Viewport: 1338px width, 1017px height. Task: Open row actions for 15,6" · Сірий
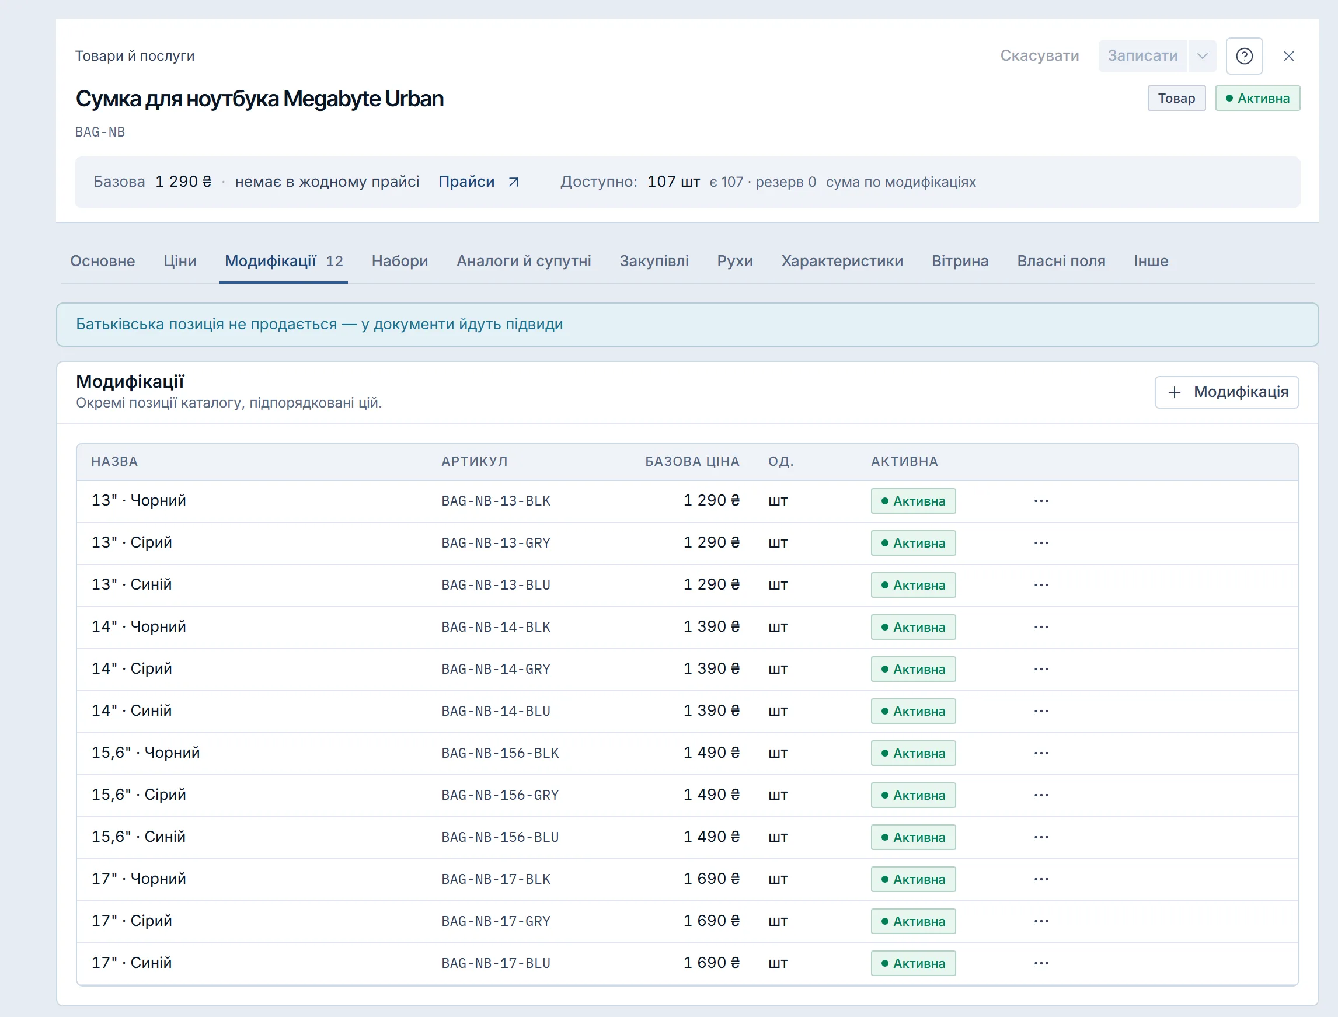point(1041,795)
